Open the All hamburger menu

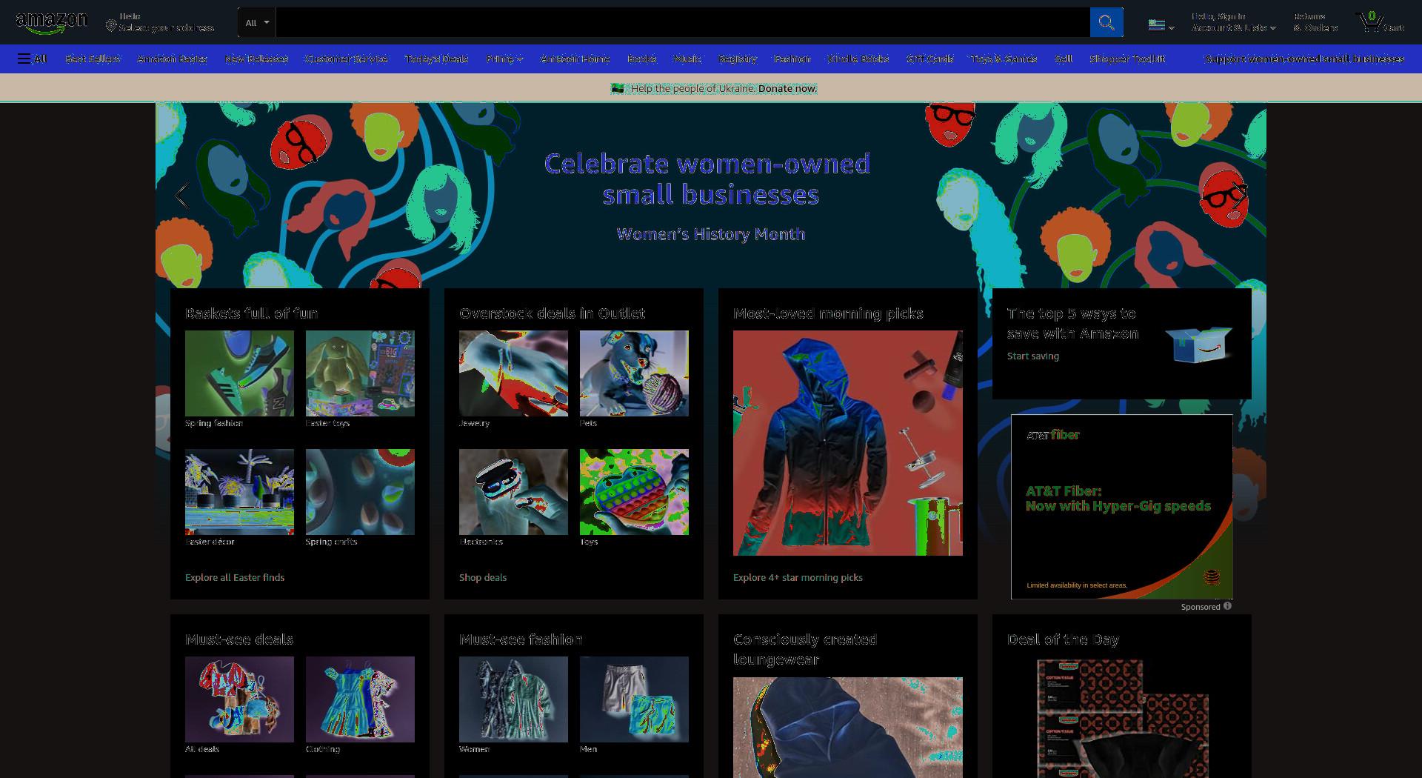coord(32,59)
